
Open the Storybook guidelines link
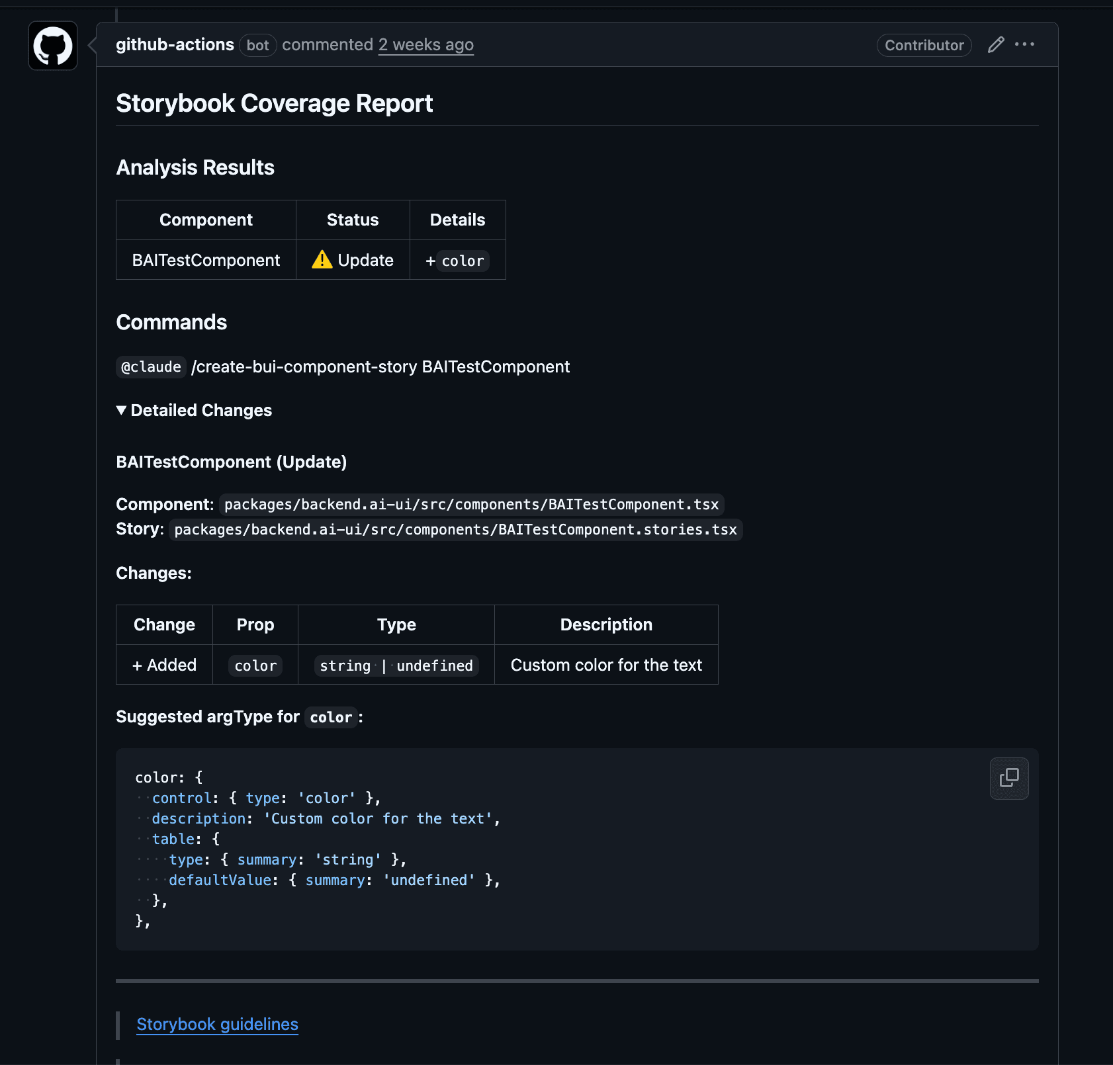[217, 1024]
